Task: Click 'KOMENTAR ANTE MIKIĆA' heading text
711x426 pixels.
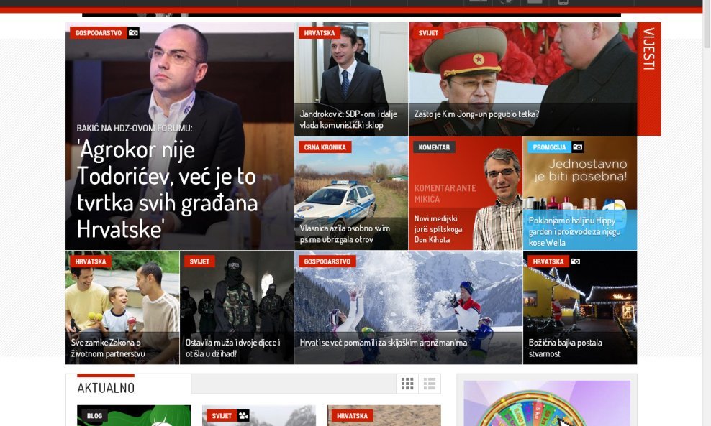Action: (445, 193)
